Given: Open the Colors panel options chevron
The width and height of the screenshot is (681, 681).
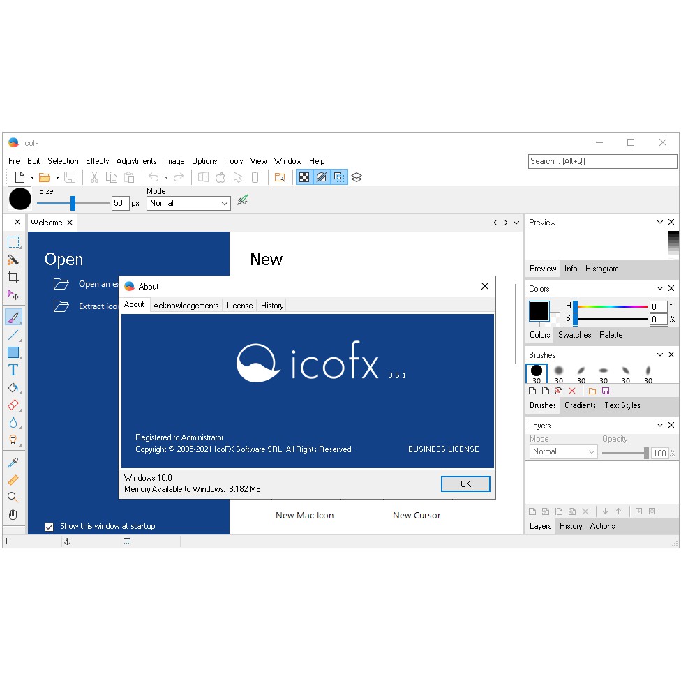Looking at the screenshot, I should point(659,288).
